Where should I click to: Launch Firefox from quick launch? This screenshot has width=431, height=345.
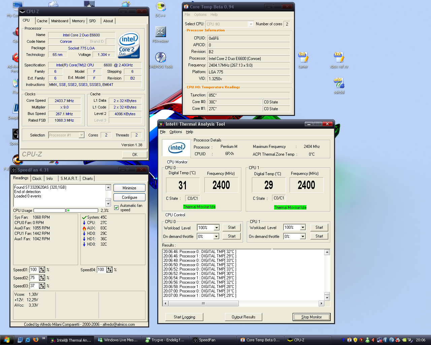pos(36,340)
